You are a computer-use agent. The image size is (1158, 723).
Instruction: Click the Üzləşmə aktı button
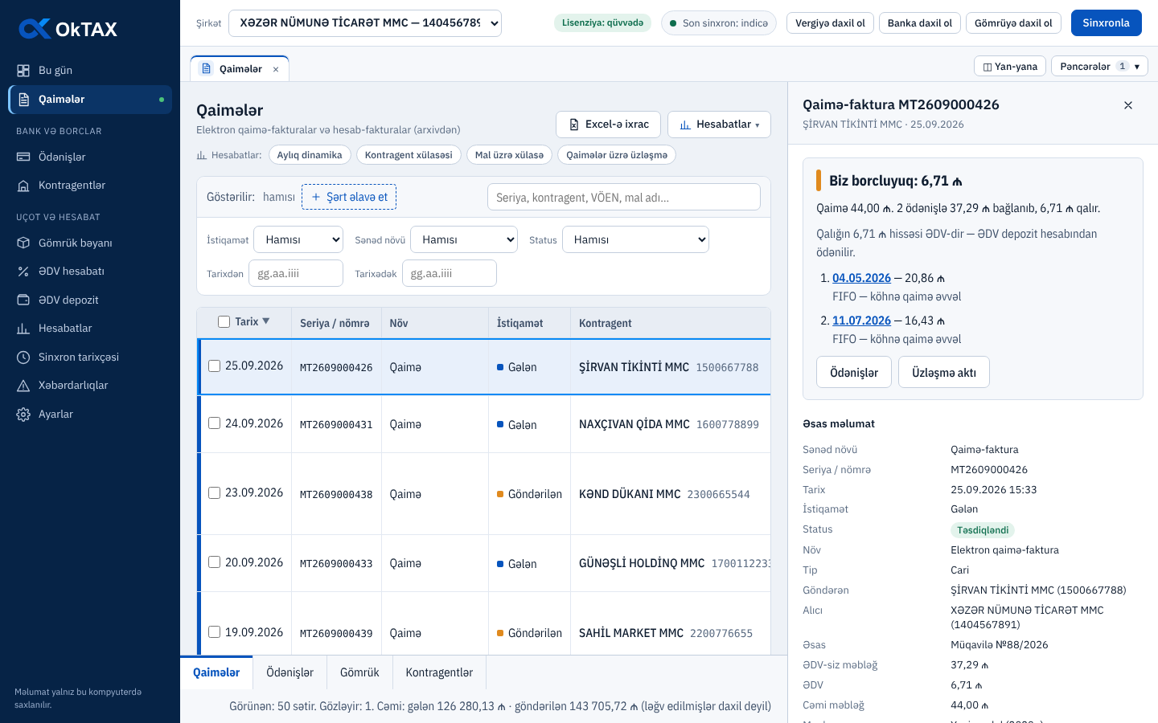[x=944, y=373]
